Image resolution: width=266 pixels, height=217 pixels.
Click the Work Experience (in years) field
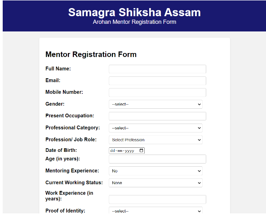pyautogui.click(x=157, y=199)
